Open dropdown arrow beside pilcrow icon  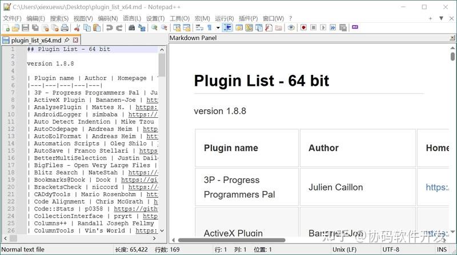click(218, 28)
